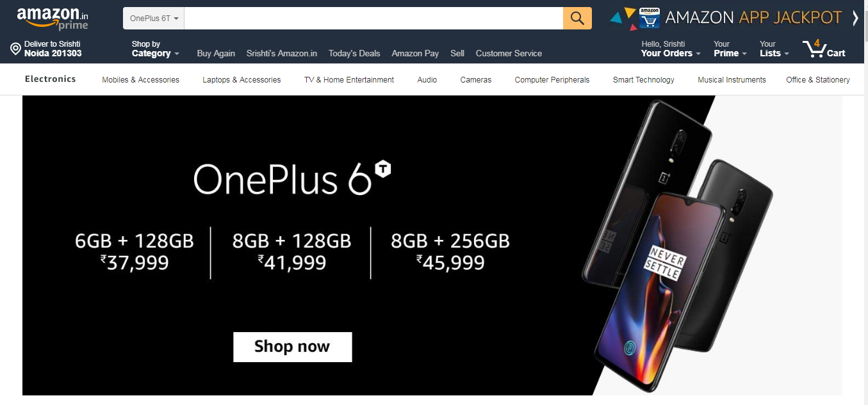The height and width of the screenshot is (405, 868).
Task: Select Mobiles & Accessories tab
Action: (140, 80)
